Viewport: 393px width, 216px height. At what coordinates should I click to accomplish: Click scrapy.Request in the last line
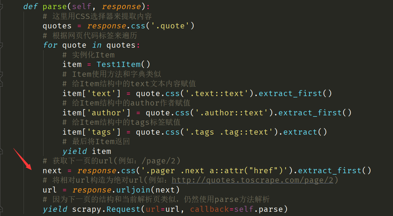click(x=91, y=209)
